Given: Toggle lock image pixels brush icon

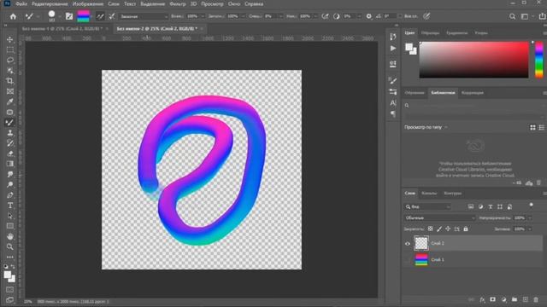Looking at the screenshot, I should pos(439,229).
